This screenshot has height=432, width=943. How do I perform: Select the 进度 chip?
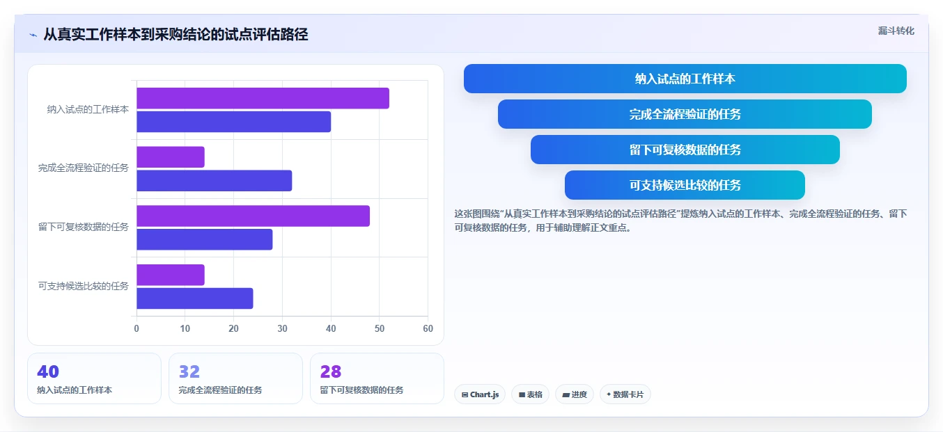[x=575, y=394]
